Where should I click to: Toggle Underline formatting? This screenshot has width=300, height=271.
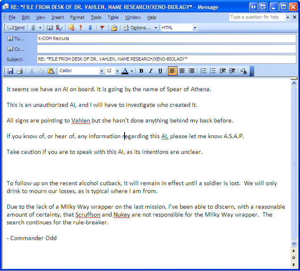click(x=160, y=71)
